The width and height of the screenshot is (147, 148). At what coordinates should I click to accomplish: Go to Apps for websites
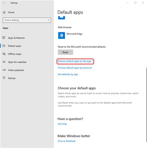pyautogui.click(x=17, y=62)
